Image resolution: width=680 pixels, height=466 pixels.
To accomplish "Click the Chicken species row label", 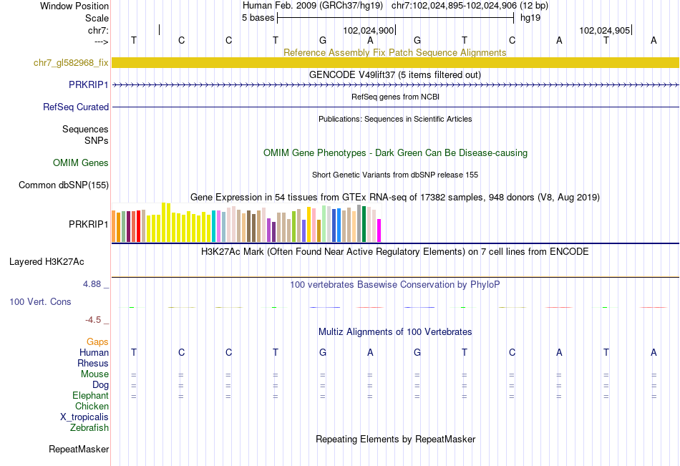I will pyautogui.click(x=92, y=406).
